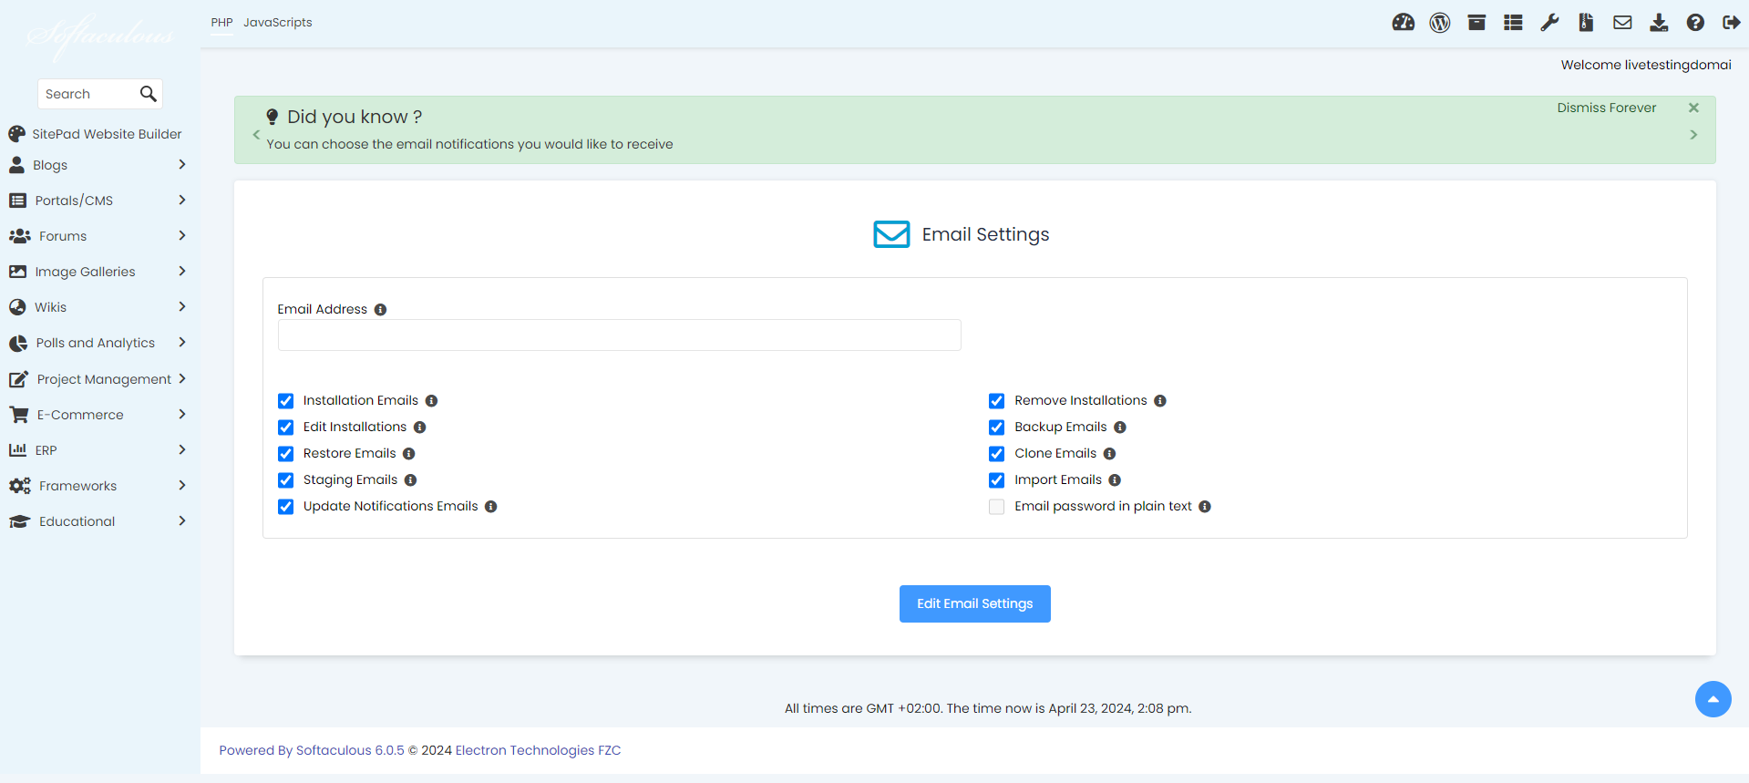Disable Staging Emails checkbox
The image size is (1749, 783).
click(x=286, y=480)
